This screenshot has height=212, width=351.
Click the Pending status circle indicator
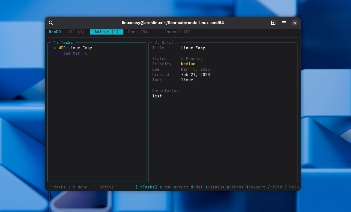182,59
